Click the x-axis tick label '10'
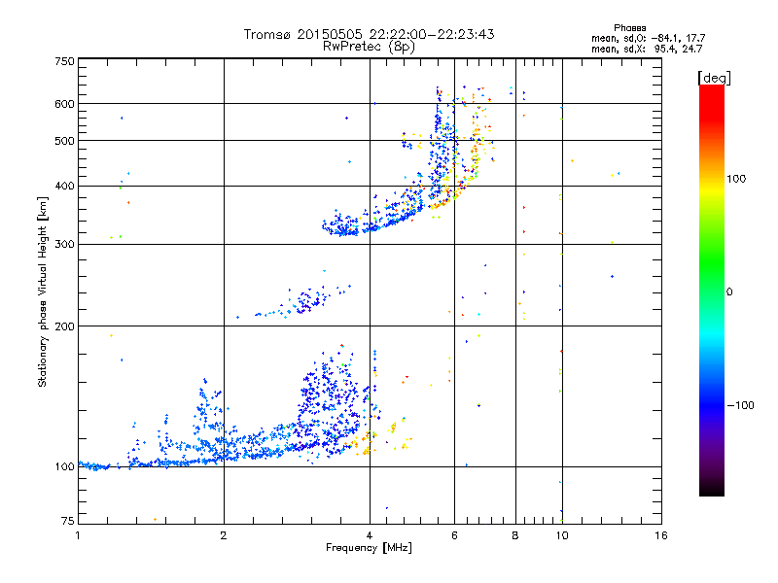The image size is (778, 583). tap(562, 535)
